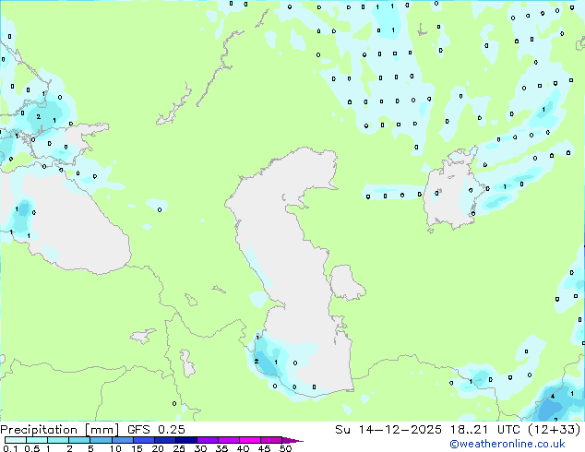Pick the 10–15 mm legend color swatch

[x=123, y=440]
